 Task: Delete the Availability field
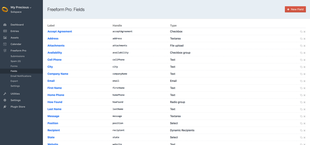point(305,53)
